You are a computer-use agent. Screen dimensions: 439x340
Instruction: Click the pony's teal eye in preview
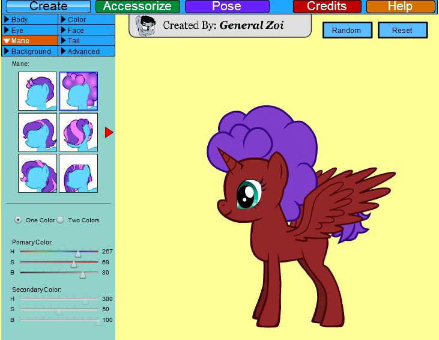click(x=249, y=195)
